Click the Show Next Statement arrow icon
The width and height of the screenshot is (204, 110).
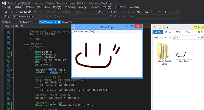(x=121, y=12)
